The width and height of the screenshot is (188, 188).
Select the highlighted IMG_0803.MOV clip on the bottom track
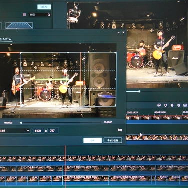pos(86,180)
